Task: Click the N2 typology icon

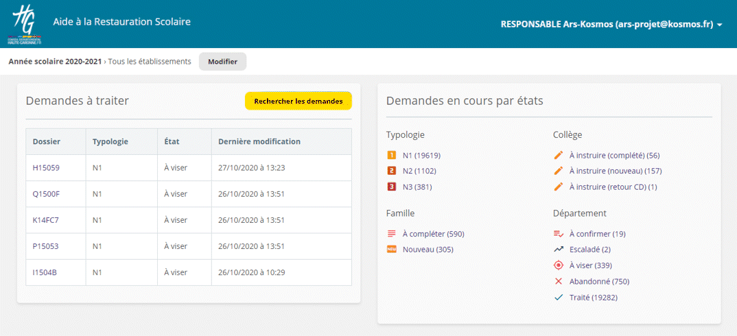Action: point(392,171)
